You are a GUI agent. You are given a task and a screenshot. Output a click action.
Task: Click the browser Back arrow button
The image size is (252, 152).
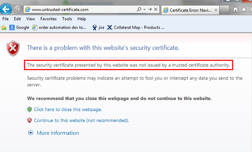click(6, 9)
